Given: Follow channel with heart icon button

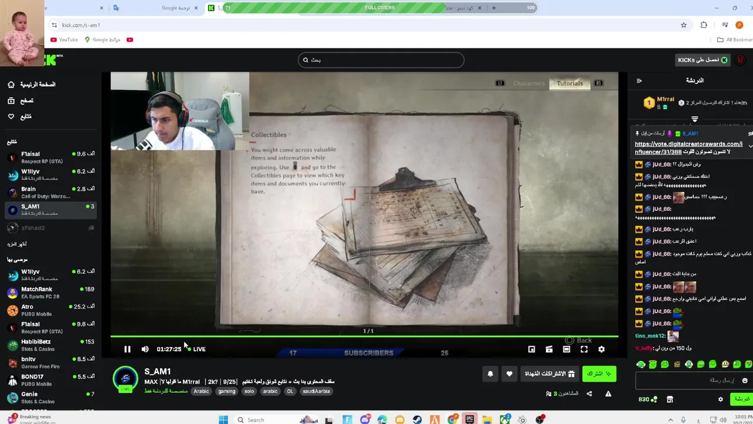Looking at the screenshot, I should tap(509, 373).
